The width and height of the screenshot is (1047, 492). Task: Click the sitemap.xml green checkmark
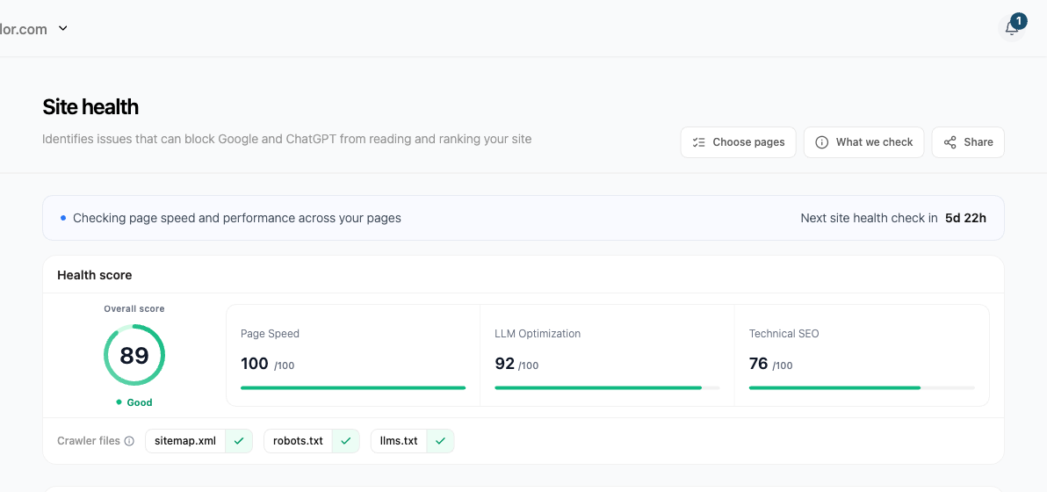(x=238, y=441)
